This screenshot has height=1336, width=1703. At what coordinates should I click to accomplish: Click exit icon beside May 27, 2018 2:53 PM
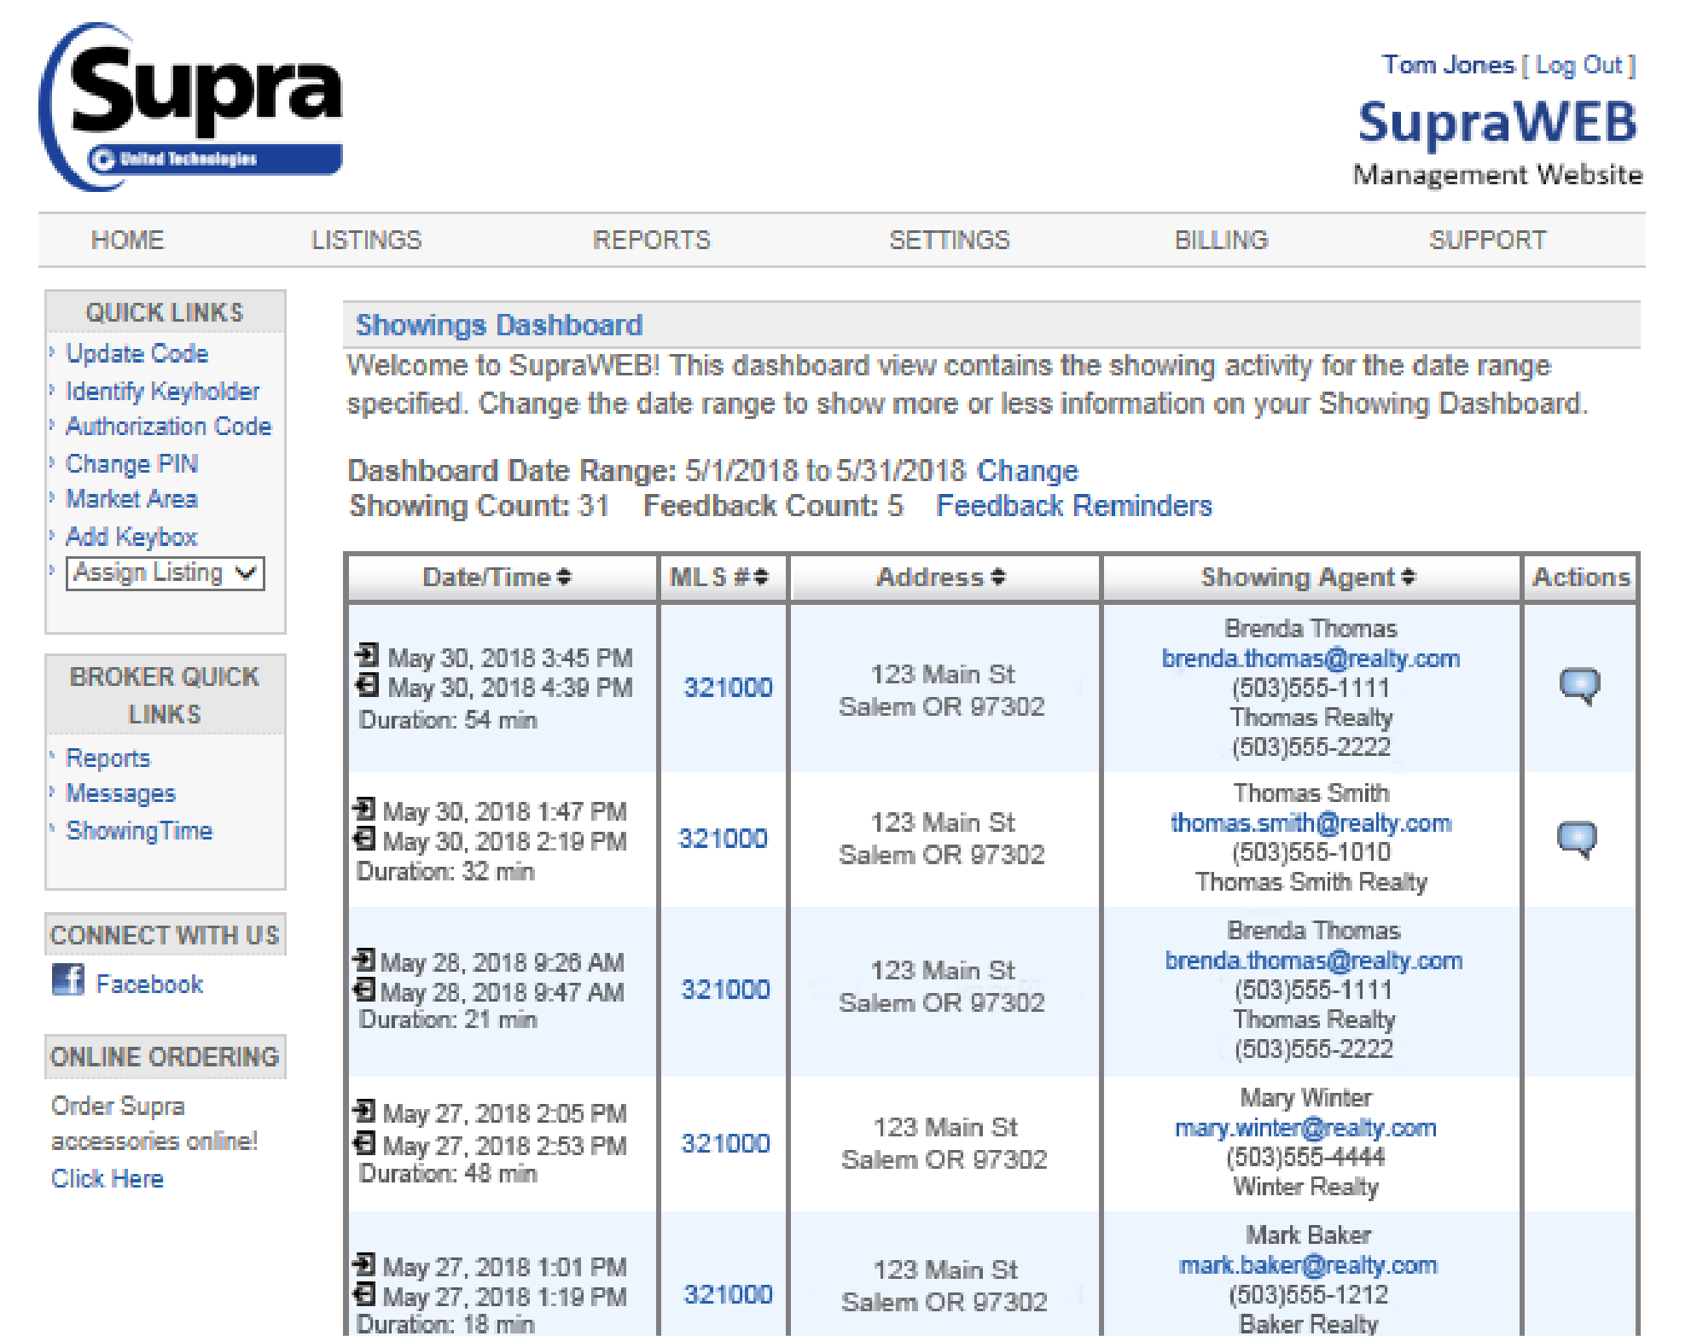pyautogui.click(x=364, y=1142)
